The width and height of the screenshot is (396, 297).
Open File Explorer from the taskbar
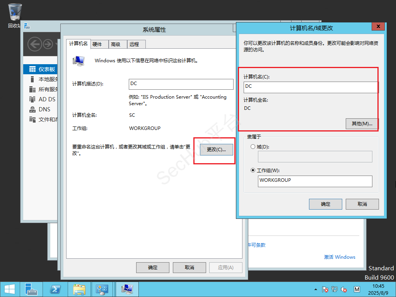[x=79, y=289]
